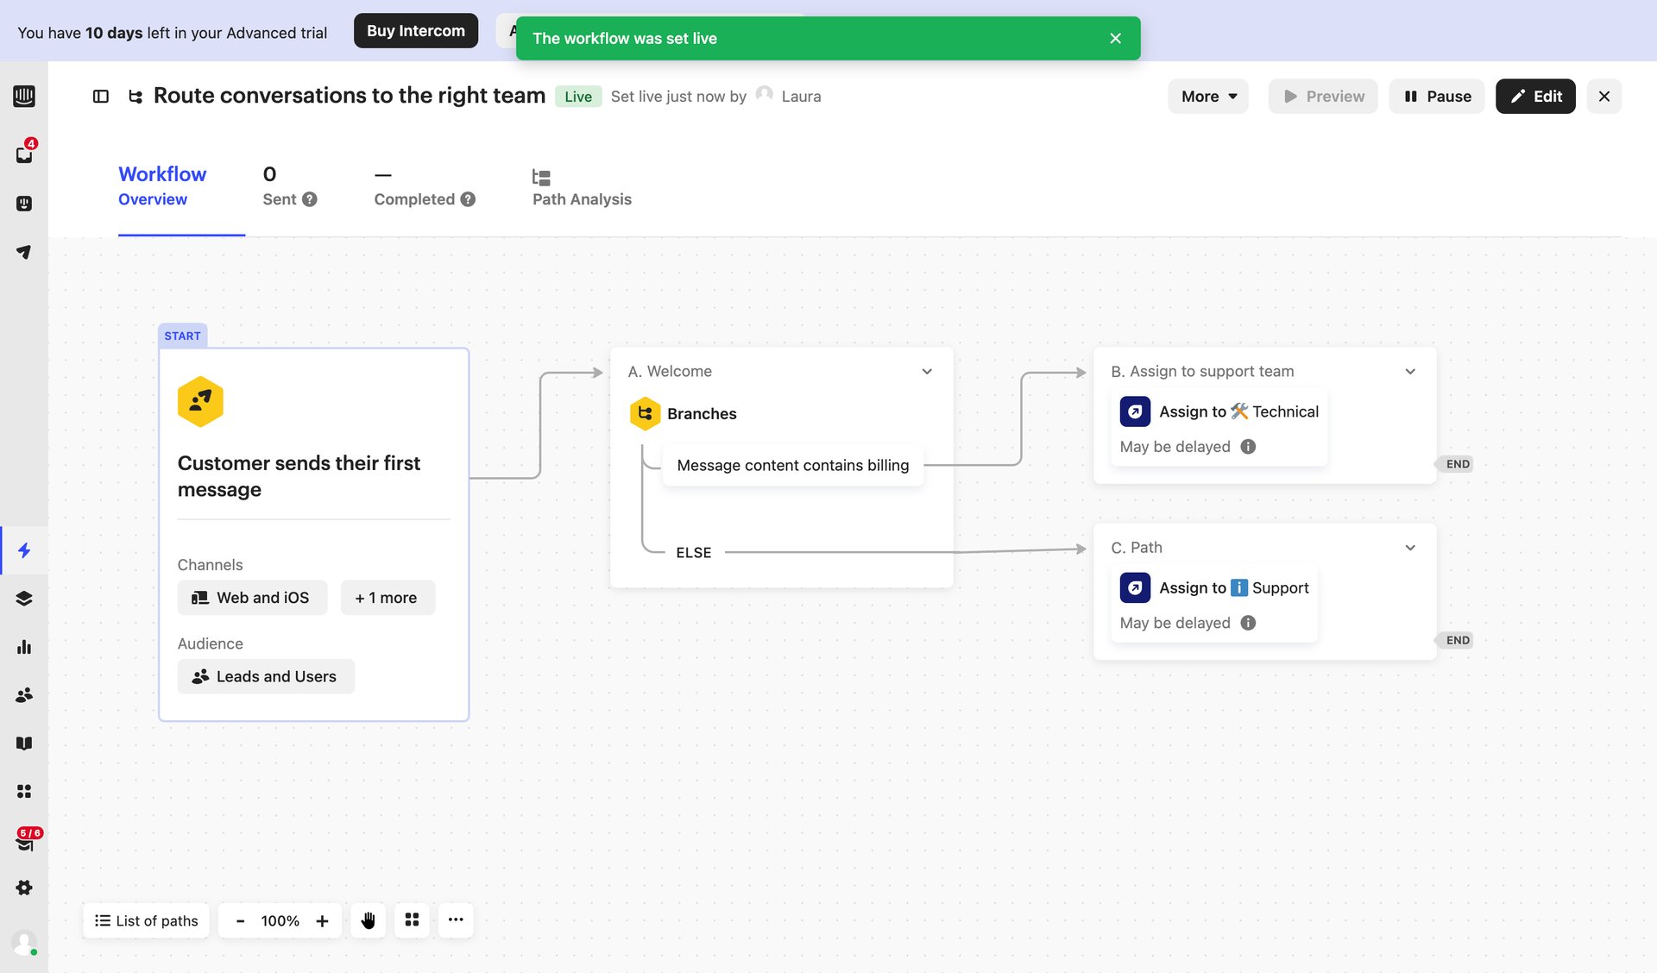
Task: Open Intercom Settings via the gear icon
Action: click(25, 888)
